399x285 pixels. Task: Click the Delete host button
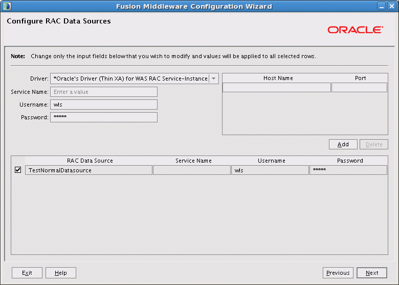374,144
